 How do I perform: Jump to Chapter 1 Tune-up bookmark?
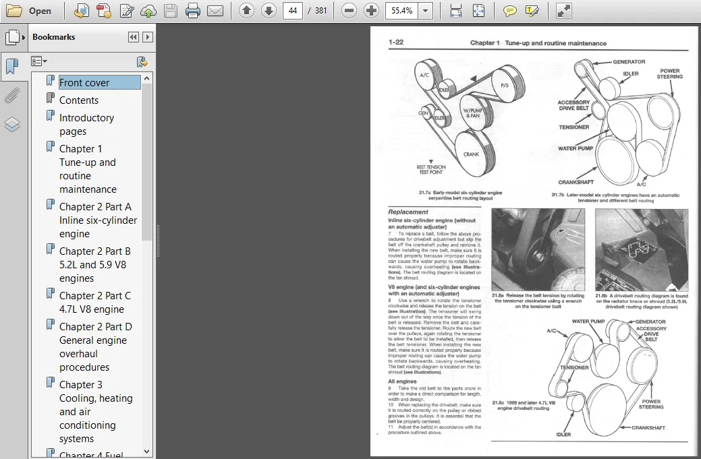point(88,169)
